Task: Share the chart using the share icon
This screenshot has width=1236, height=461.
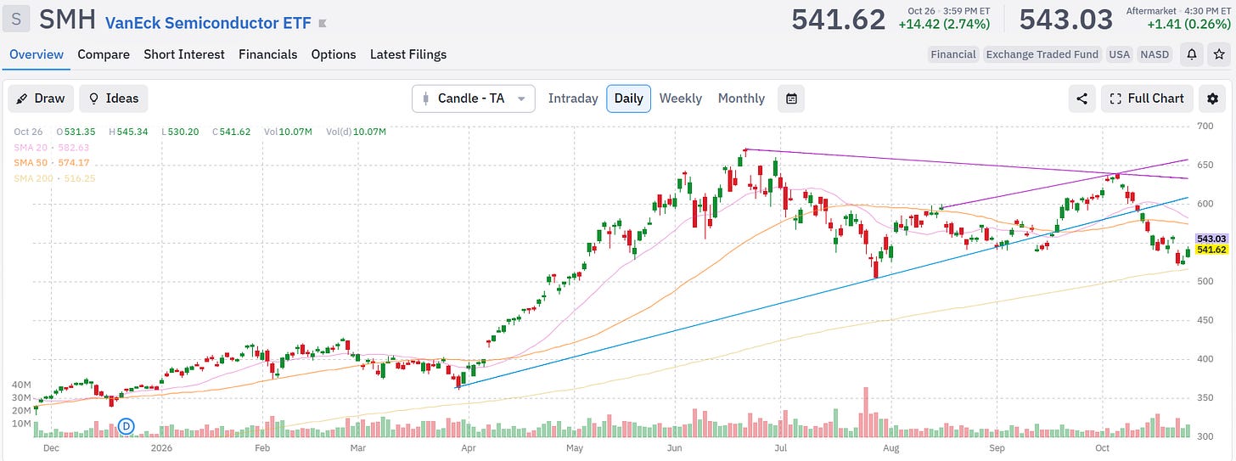Action: coord(1082,98)
